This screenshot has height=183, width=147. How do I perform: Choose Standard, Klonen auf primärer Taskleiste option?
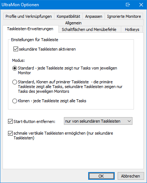[15, 82]
